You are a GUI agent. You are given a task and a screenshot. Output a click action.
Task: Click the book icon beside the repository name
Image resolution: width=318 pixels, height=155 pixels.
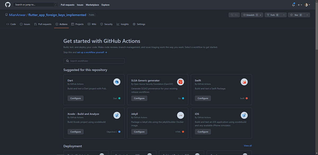click(x=6, y=15)
